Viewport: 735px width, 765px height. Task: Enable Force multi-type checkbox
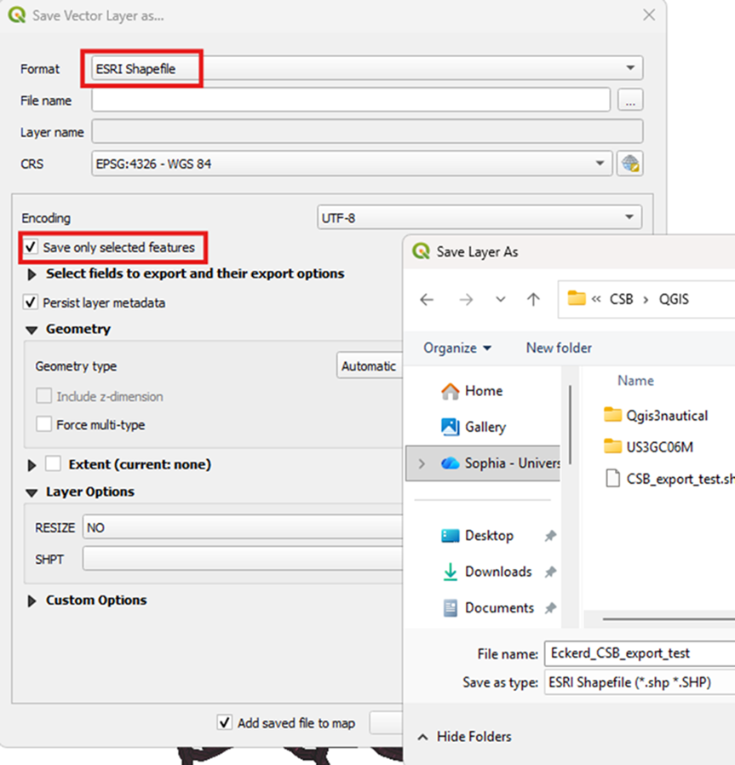[43, 424]
